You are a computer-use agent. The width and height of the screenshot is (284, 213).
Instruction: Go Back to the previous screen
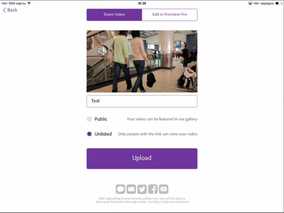pos(10,10)
